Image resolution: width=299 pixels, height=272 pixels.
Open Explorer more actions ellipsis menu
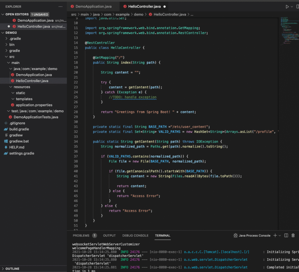tap(60, 6)
